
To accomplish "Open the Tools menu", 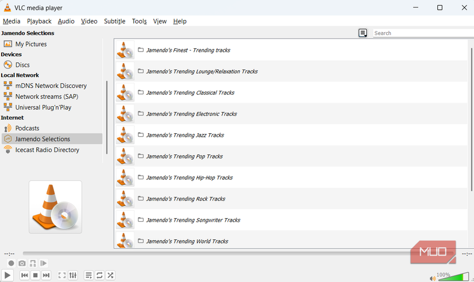I will pos(140,21).
